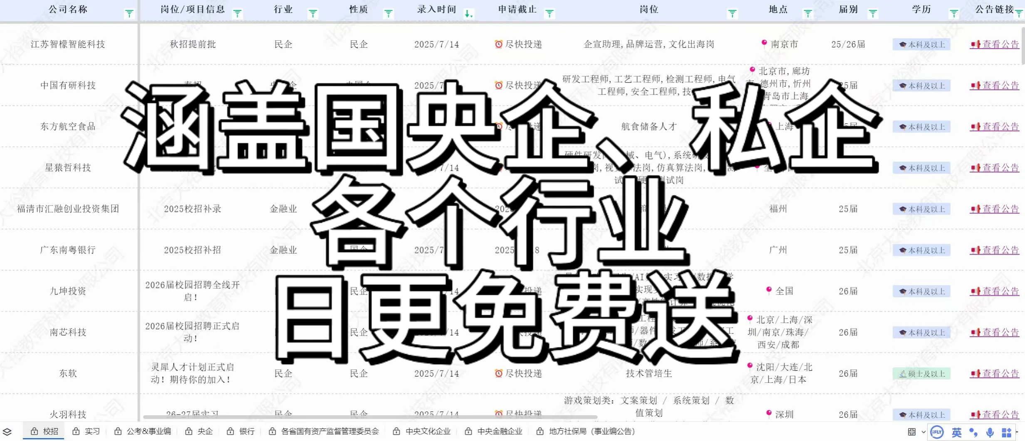Open the filter on the 行业 column
The width and height of the screenshot is (1025, 441).
[313, 14]
